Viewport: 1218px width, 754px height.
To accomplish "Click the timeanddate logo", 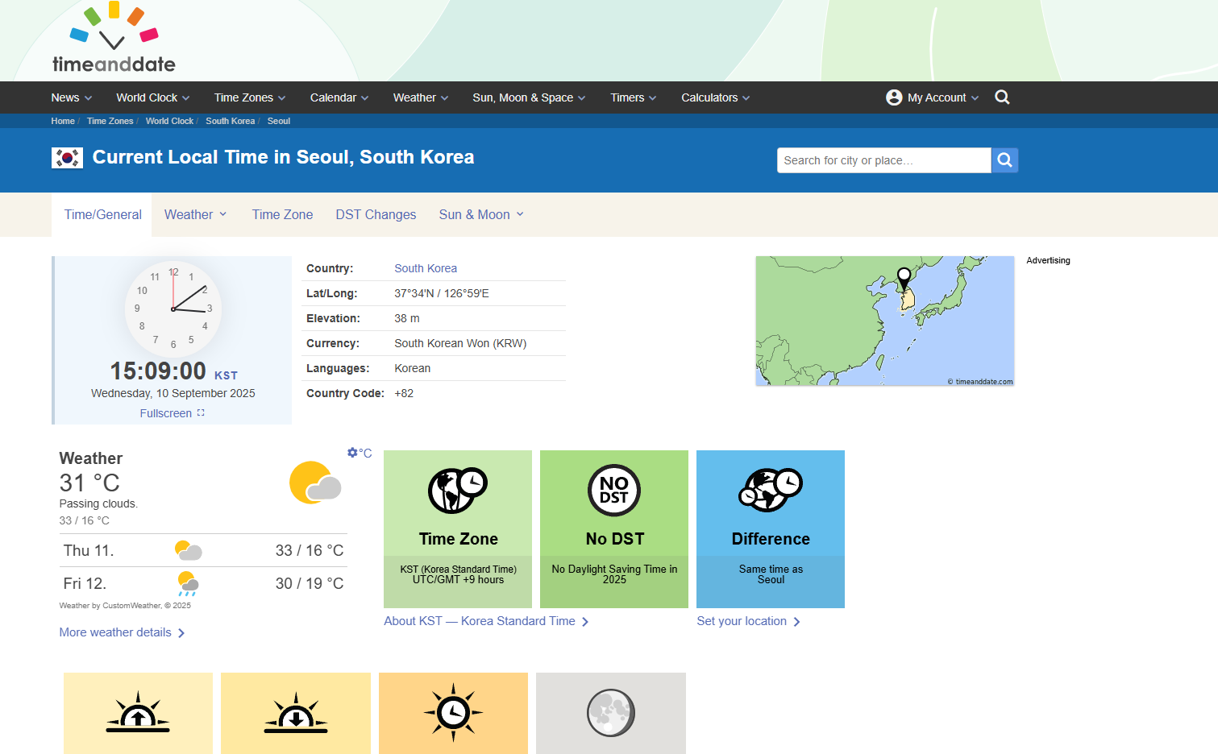I will point(114,40).
